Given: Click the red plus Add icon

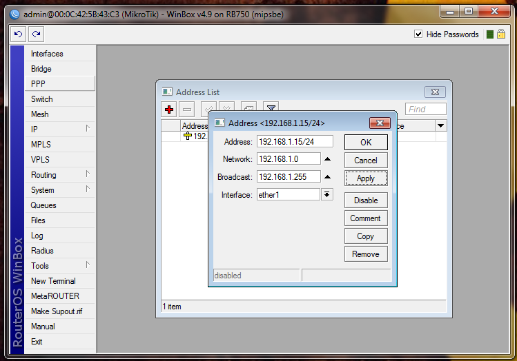Looking at the screenshot, I should [x=169, y=110].
